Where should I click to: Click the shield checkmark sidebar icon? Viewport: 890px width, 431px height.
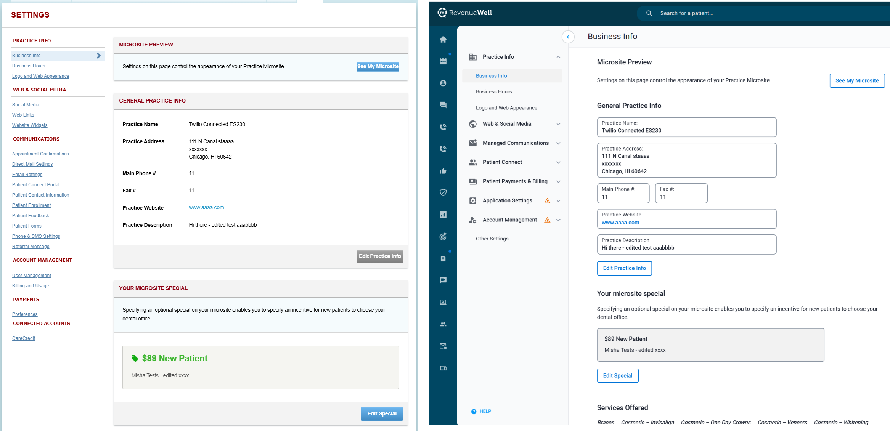point(443,192)
